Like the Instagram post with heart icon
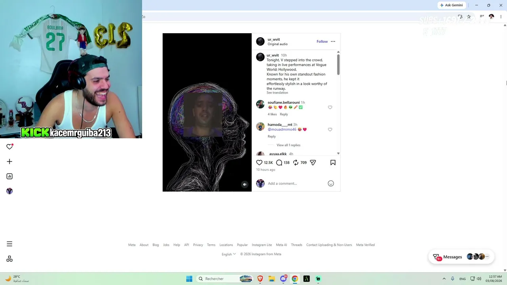The width and height of the screenshot is (507, 285). click(259, 163)
